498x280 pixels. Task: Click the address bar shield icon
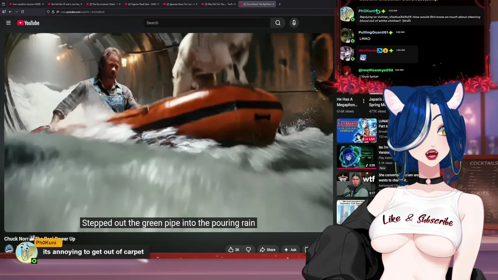[x=48, y=12]
